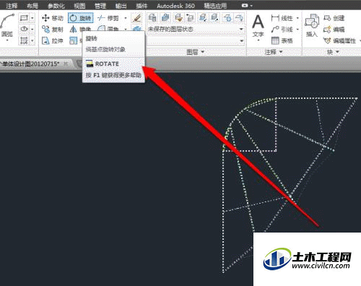Open dropdown beside Ellipse tool
The height and width of the screenshot is (286, 361).
coord(32,29)
